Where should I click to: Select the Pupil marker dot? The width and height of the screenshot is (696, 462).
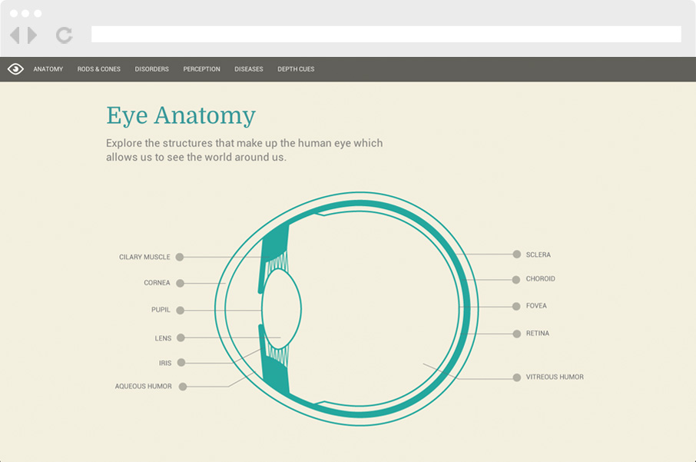point(179,310)
